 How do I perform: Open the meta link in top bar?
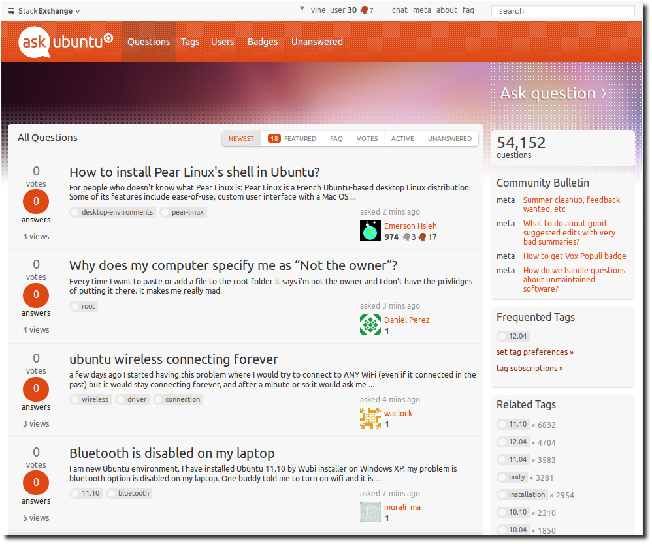(x=422, y=10)
